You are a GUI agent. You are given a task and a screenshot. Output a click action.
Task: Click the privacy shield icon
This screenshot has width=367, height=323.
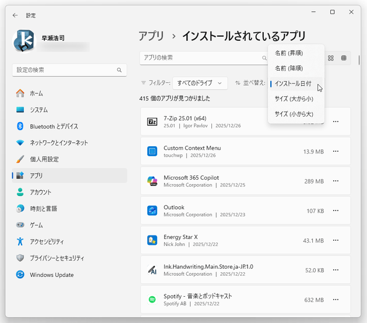click(x=20, y=258)
